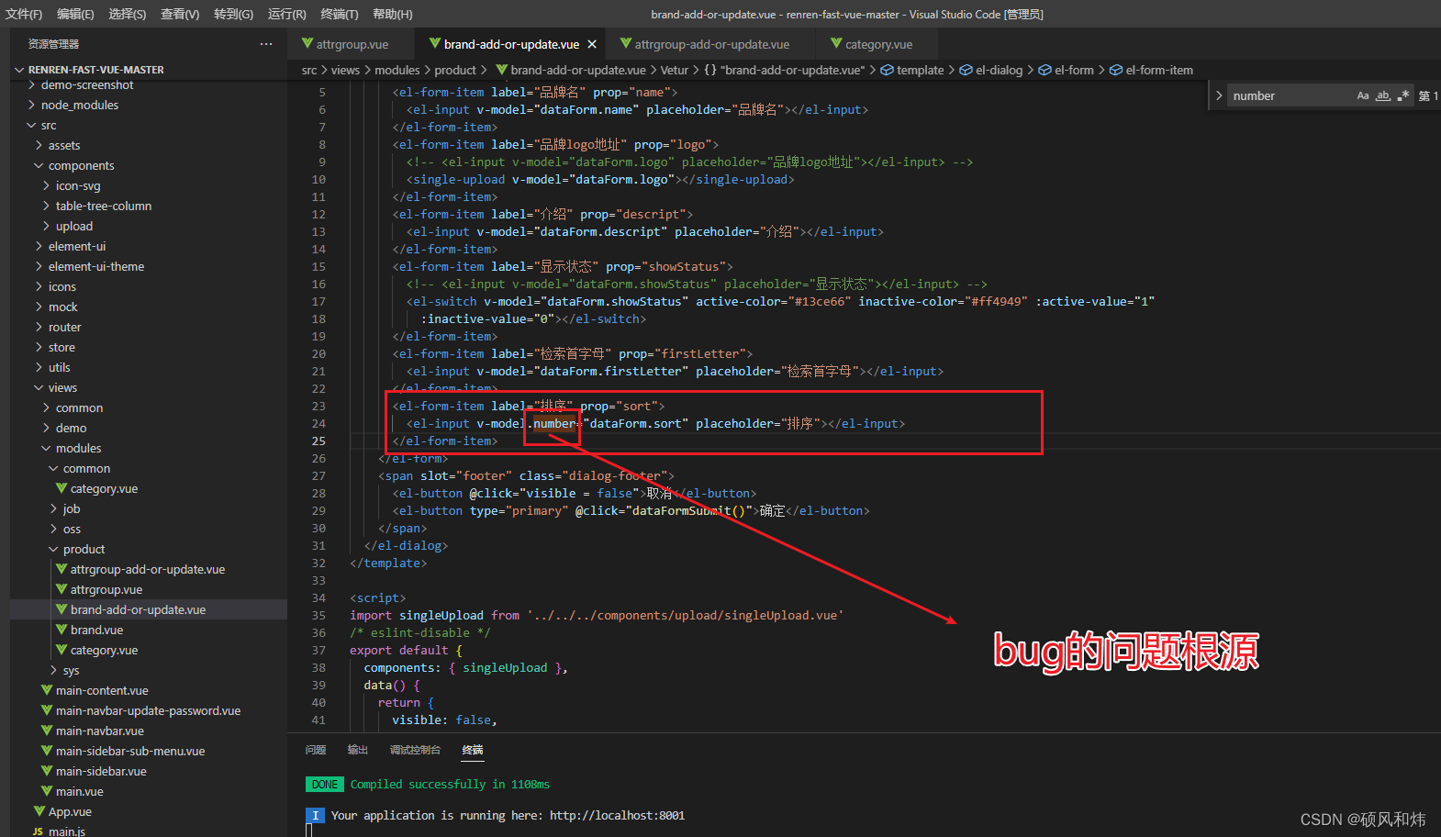Open the 运行(R) menu

[287, 14]
